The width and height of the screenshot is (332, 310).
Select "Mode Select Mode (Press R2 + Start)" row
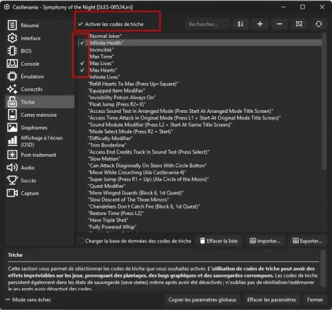pyautogui.click(x=200, y=131)
